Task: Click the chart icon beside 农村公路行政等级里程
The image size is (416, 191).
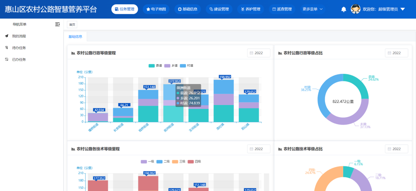Action: point(73,53)
